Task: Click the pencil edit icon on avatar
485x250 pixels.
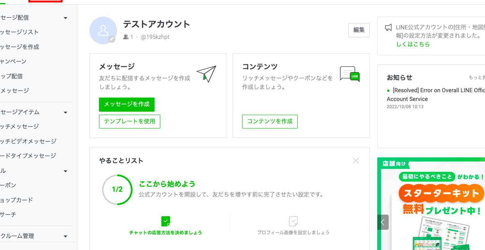Action: 112,39
